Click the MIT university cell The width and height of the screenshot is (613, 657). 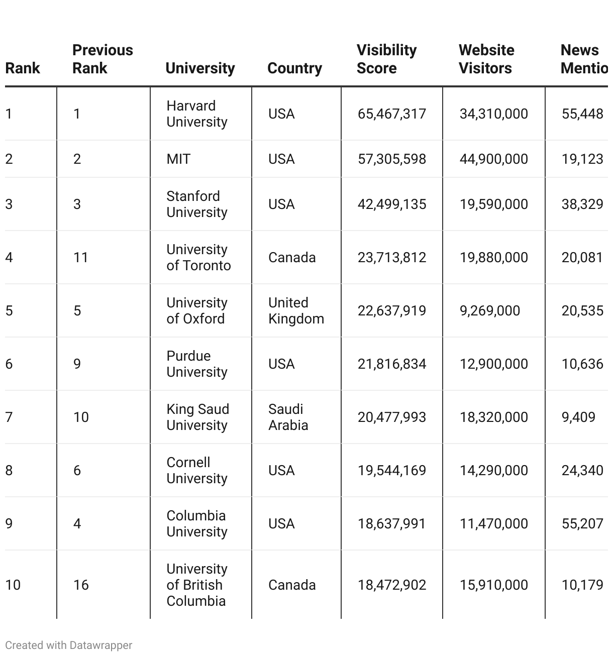[x=178, y=159]
